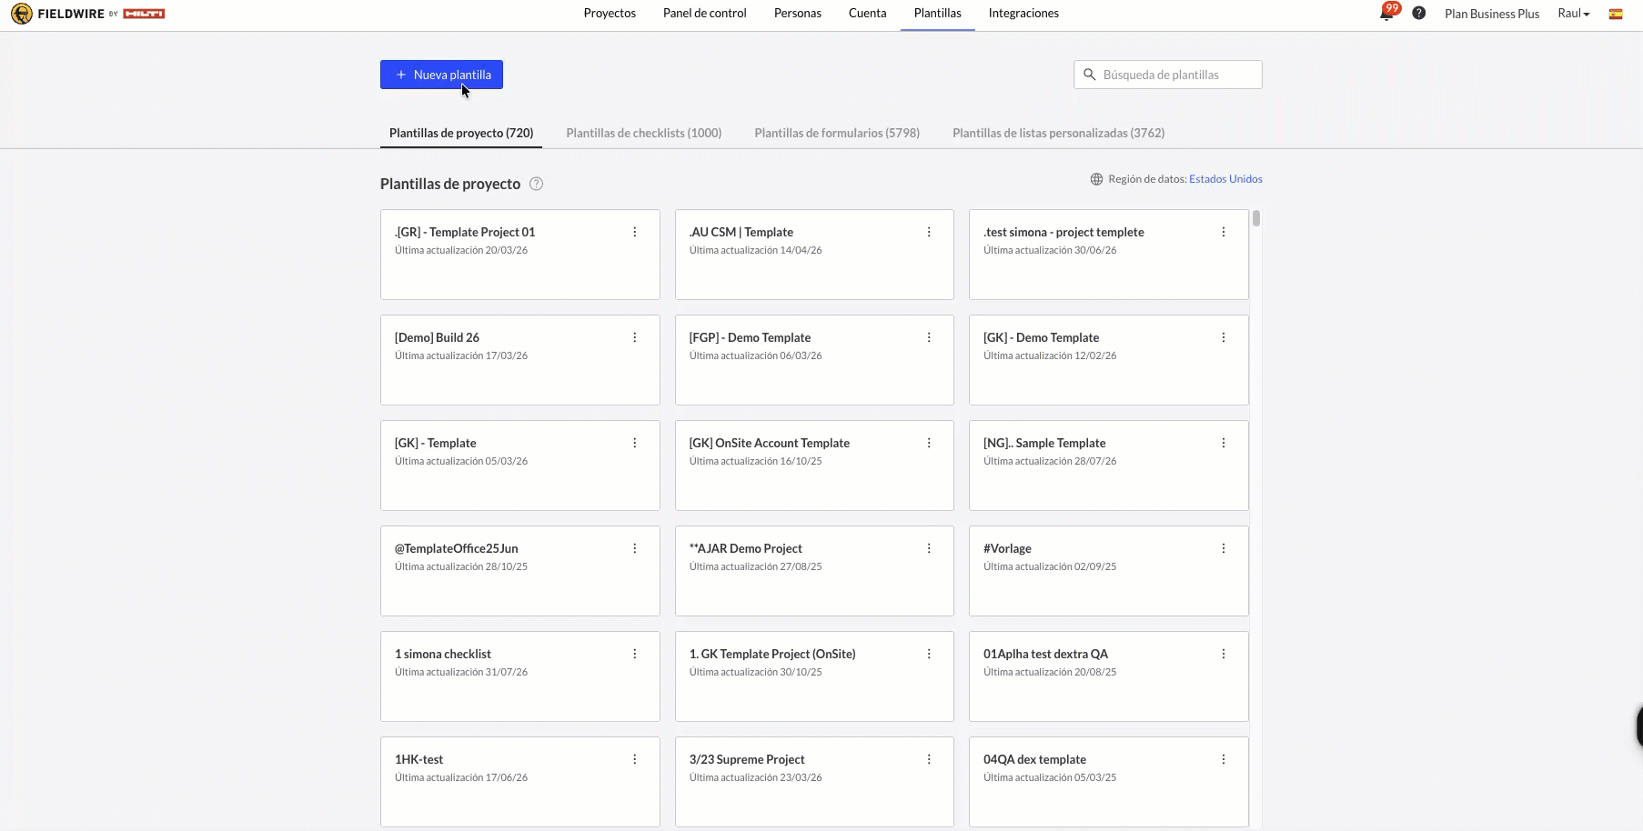The height and width of the screenshot is (831, 1643).
Task: Open the 04QA dex template card
Action: tap(1109, 782)
